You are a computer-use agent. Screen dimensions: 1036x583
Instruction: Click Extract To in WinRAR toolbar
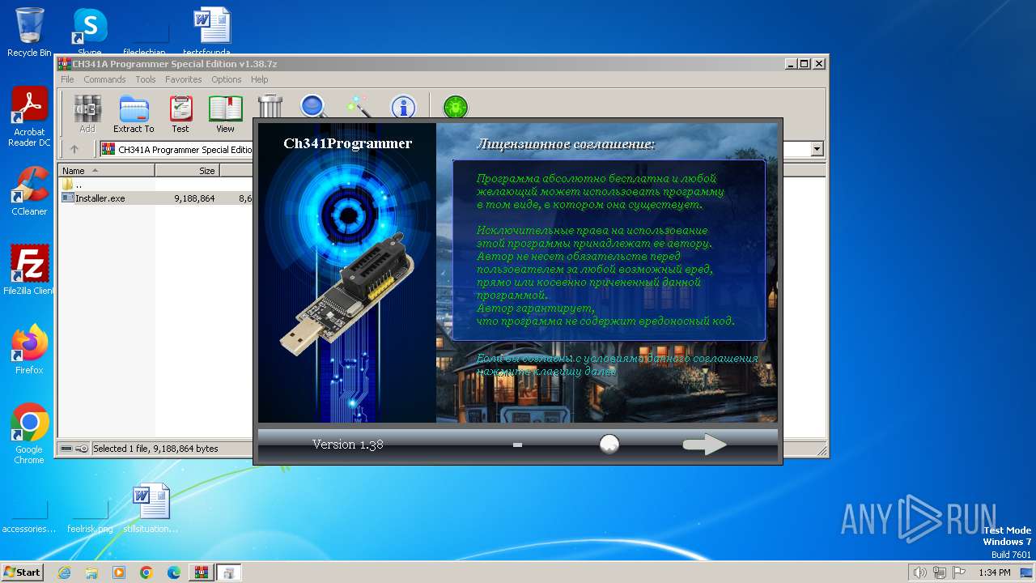point(134,114)
